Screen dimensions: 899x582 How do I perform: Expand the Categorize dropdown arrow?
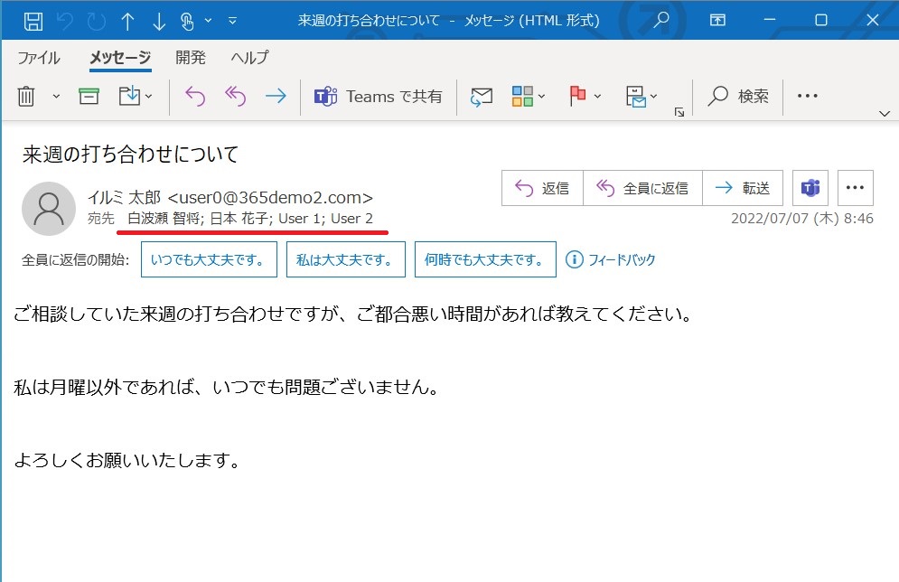click(541, 97)
